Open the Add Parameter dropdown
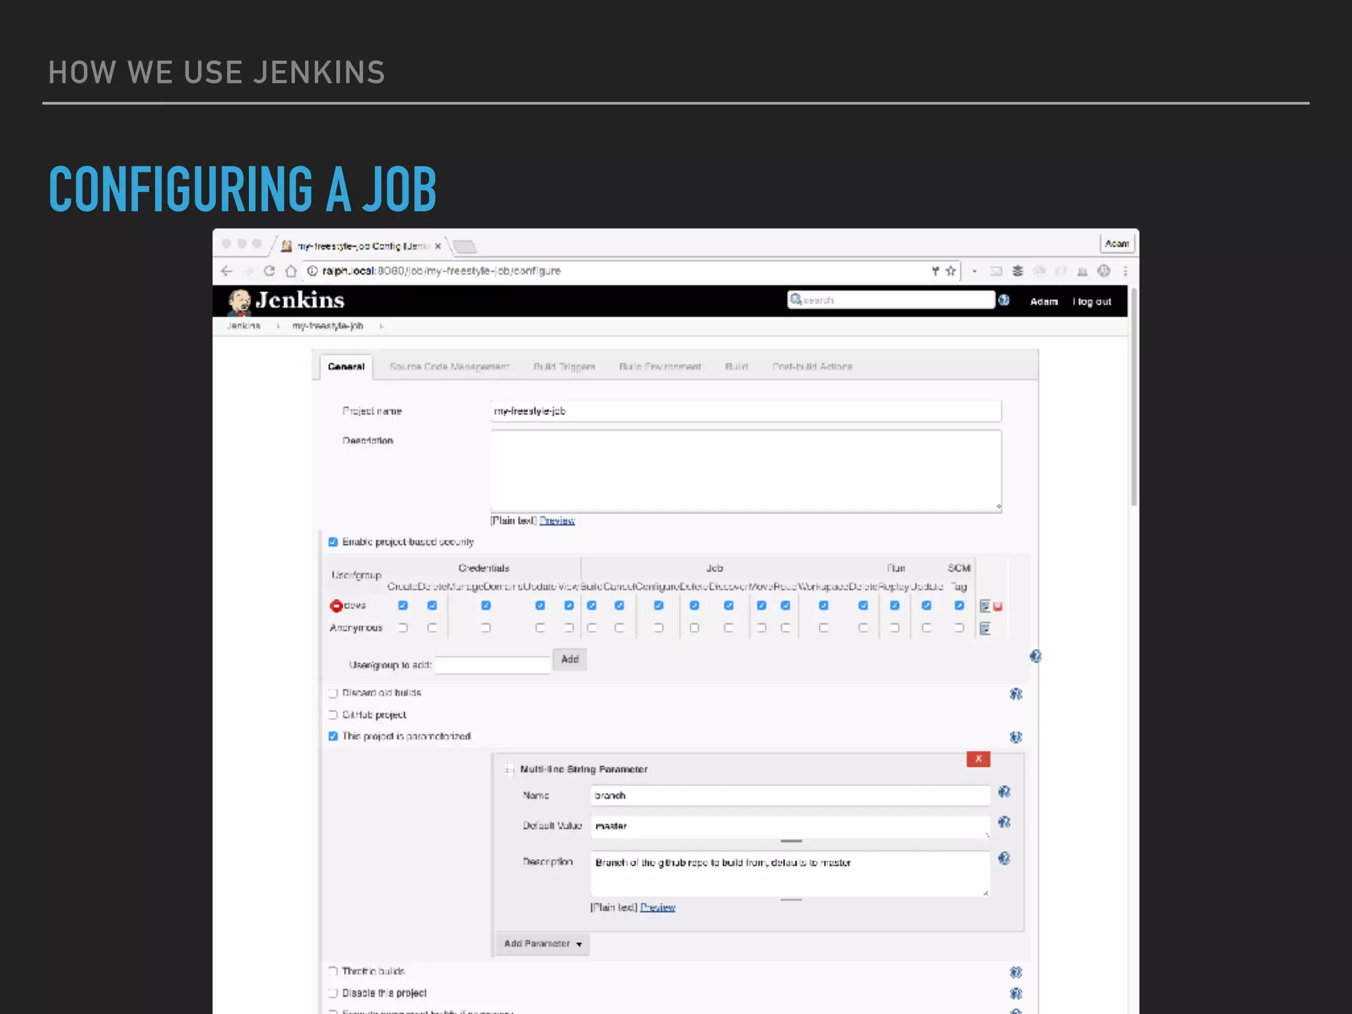The height and width of the screenshot is (1014, 1352). (543, 944)
